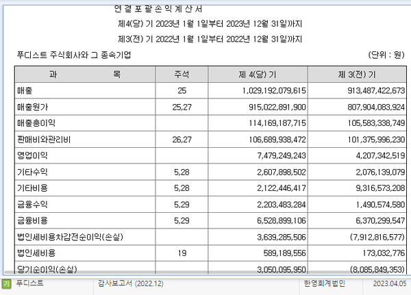Screen dimensions: 411x295
Task: Select the 기타수익 row label
Action: [32, 172]
